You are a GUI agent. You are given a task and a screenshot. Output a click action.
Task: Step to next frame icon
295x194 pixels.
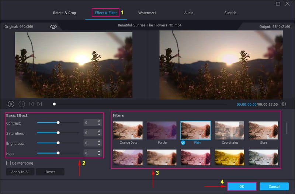pos(39,104)
